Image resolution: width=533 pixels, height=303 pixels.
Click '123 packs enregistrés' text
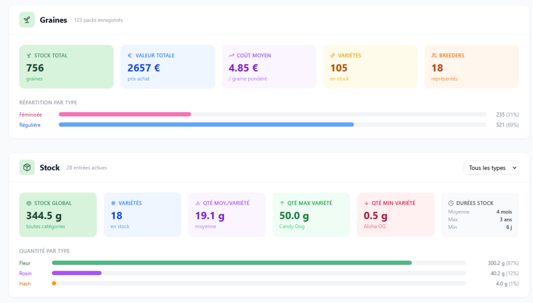pyautogui.click(x=98, y=20)
